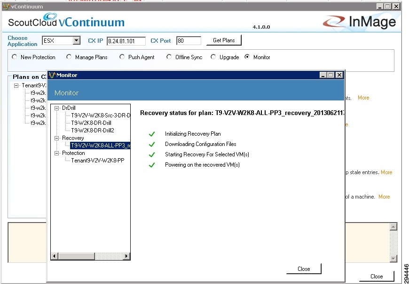Click the Recovery status for plan heading

tap(242, 113)
